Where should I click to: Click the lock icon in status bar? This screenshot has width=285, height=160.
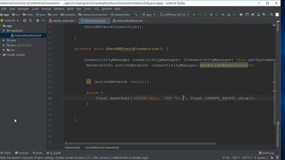pos(272,158)
